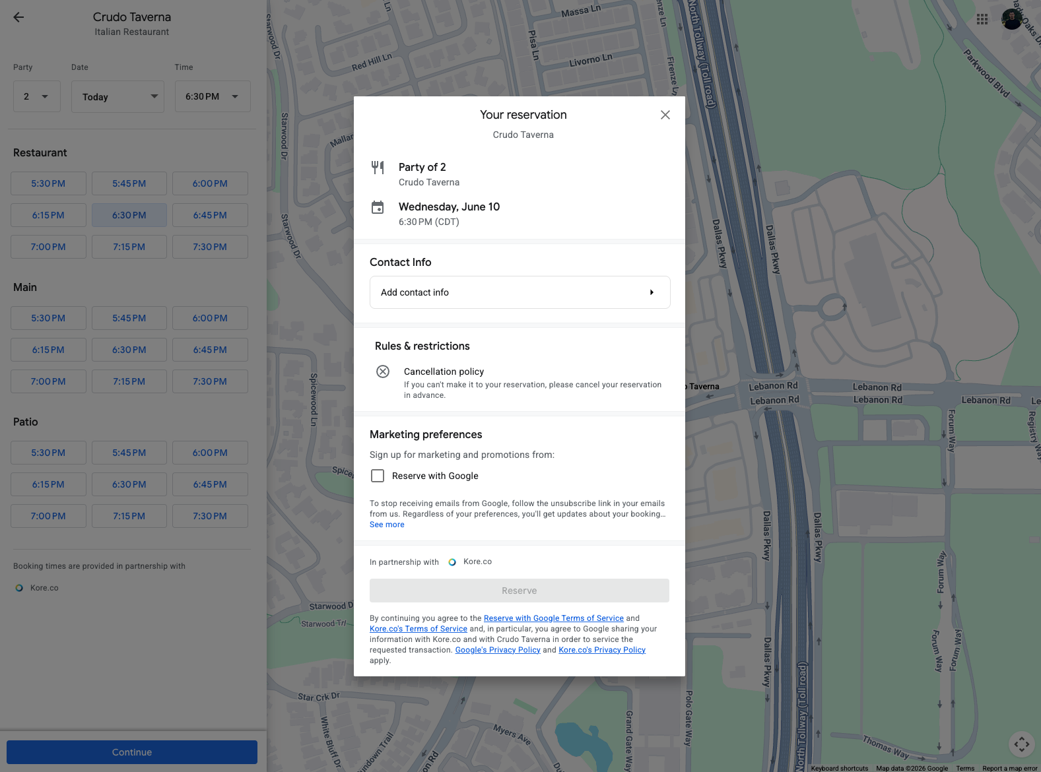The image size is (1041, 772).
Task: Click the cancellation policy circle-x icon
Action: pyautogui.click(x=383, y=371)
